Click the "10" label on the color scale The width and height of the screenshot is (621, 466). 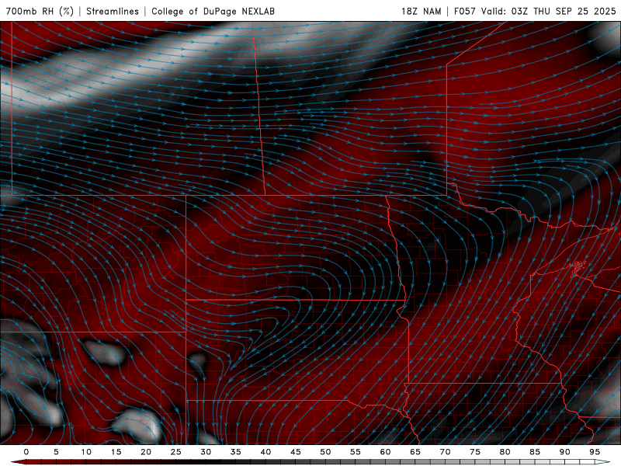(86, 452)
